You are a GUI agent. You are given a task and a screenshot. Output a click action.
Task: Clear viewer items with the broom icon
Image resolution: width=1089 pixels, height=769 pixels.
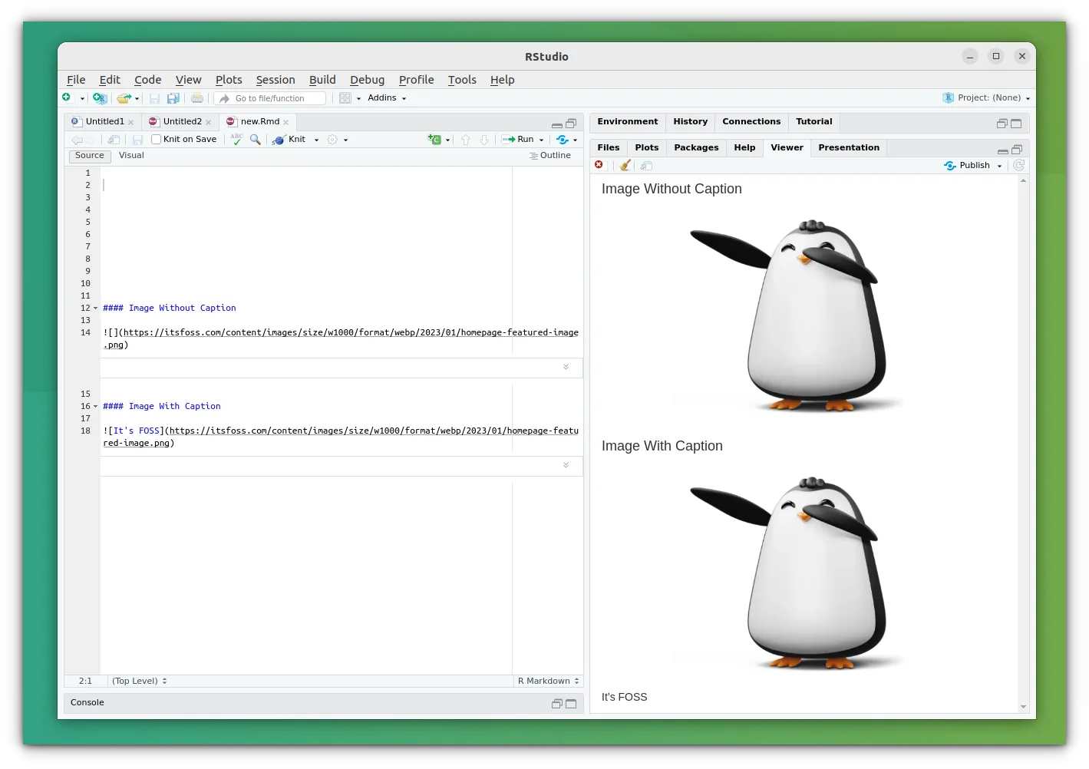point(625,166)
